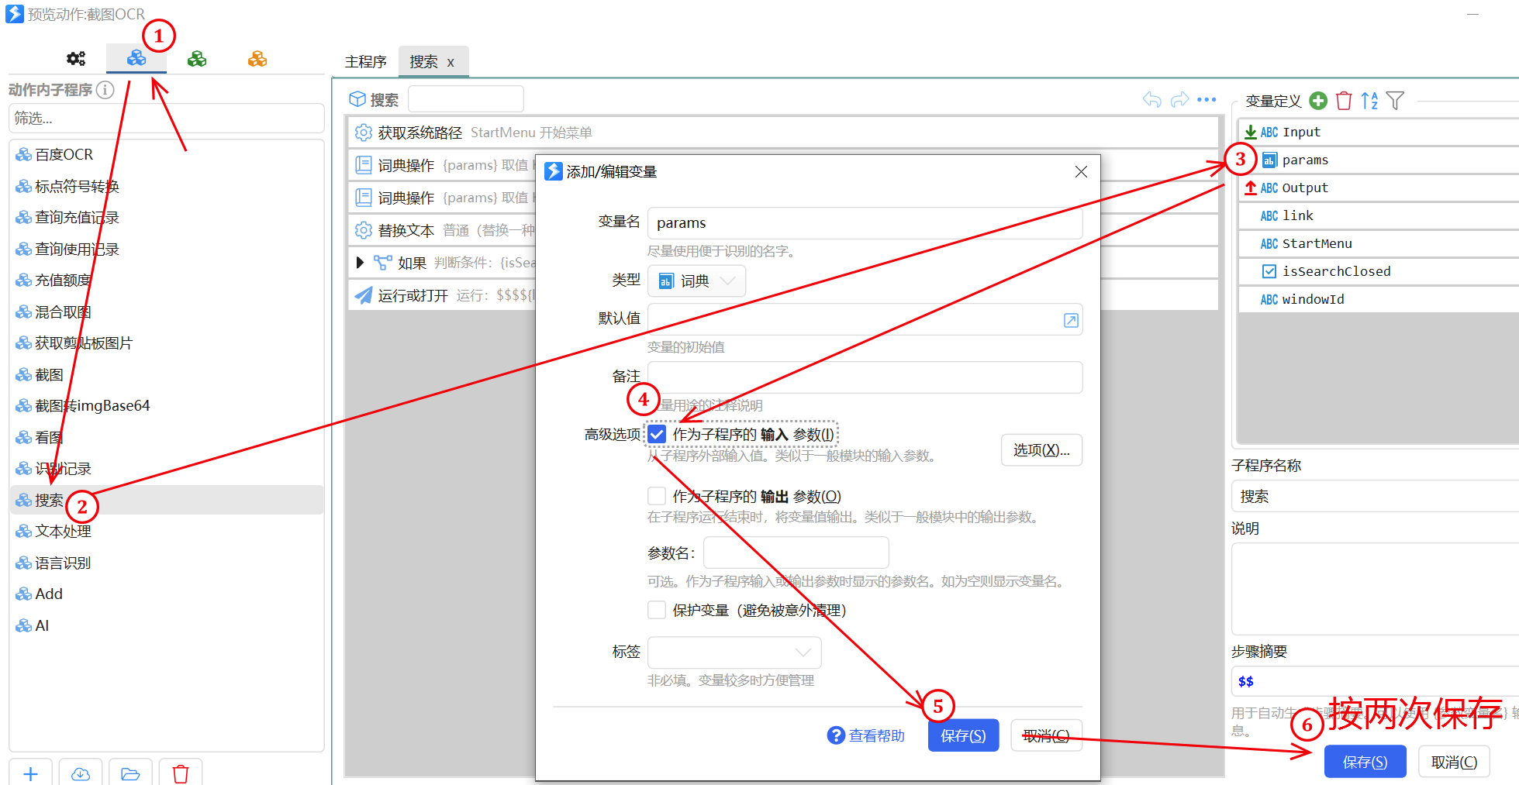
Task: Add a new variable with green plus
Action: (x=1318, y=101)
